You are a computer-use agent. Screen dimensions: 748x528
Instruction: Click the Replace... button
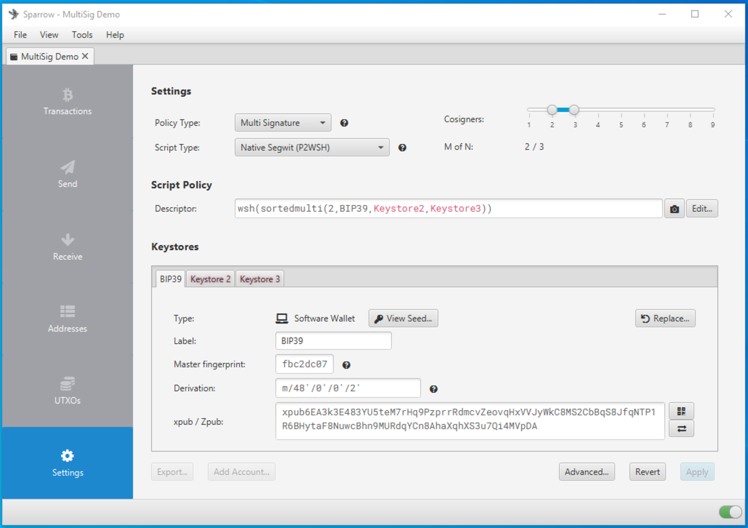665,319
